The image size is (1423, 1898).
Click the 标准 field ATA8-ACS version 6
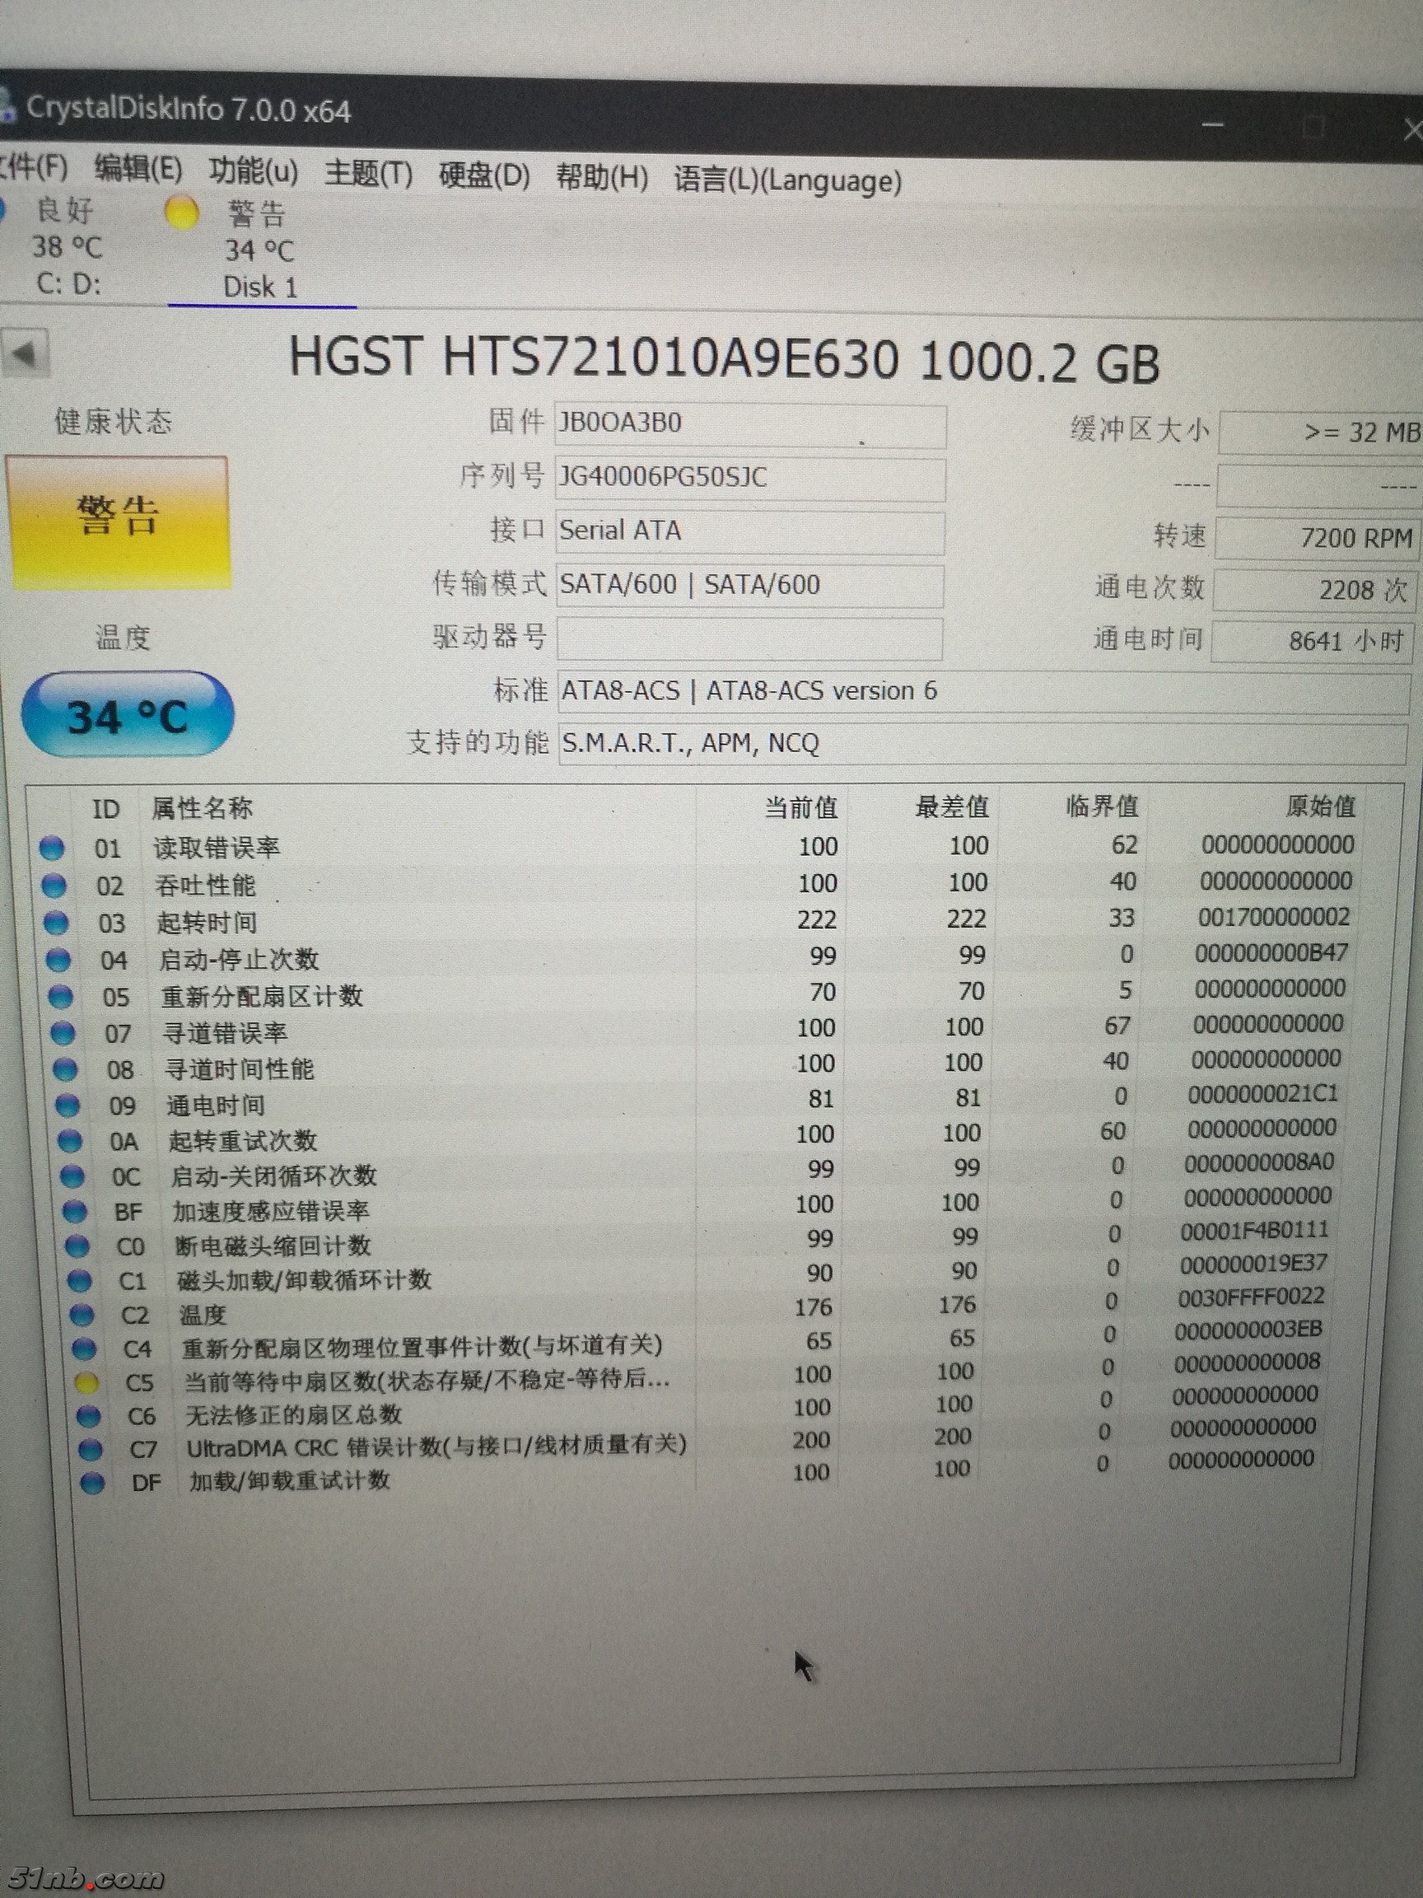(984, 692)
